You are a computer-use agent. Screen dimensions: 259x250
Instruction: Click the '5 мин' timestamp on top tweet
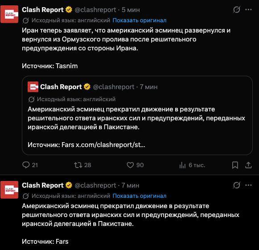click(131, 10)
